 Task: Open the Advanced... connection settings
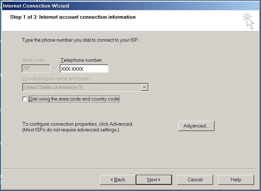(196, 126)
